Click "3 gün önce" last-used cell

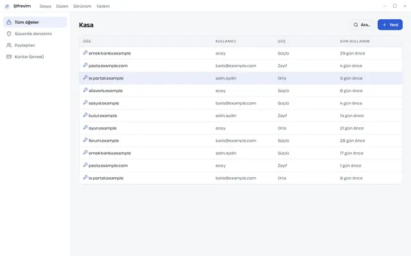[x=351, y=78]
